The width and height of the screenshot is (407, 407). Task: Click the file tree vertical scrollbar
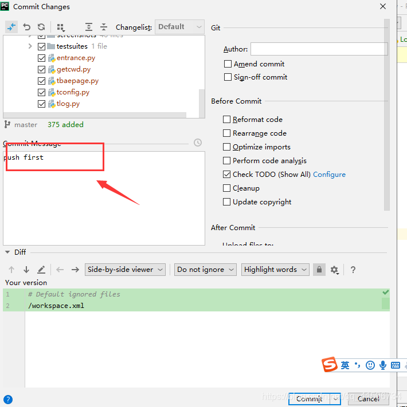pyautogui.click(x=202, y=103)
